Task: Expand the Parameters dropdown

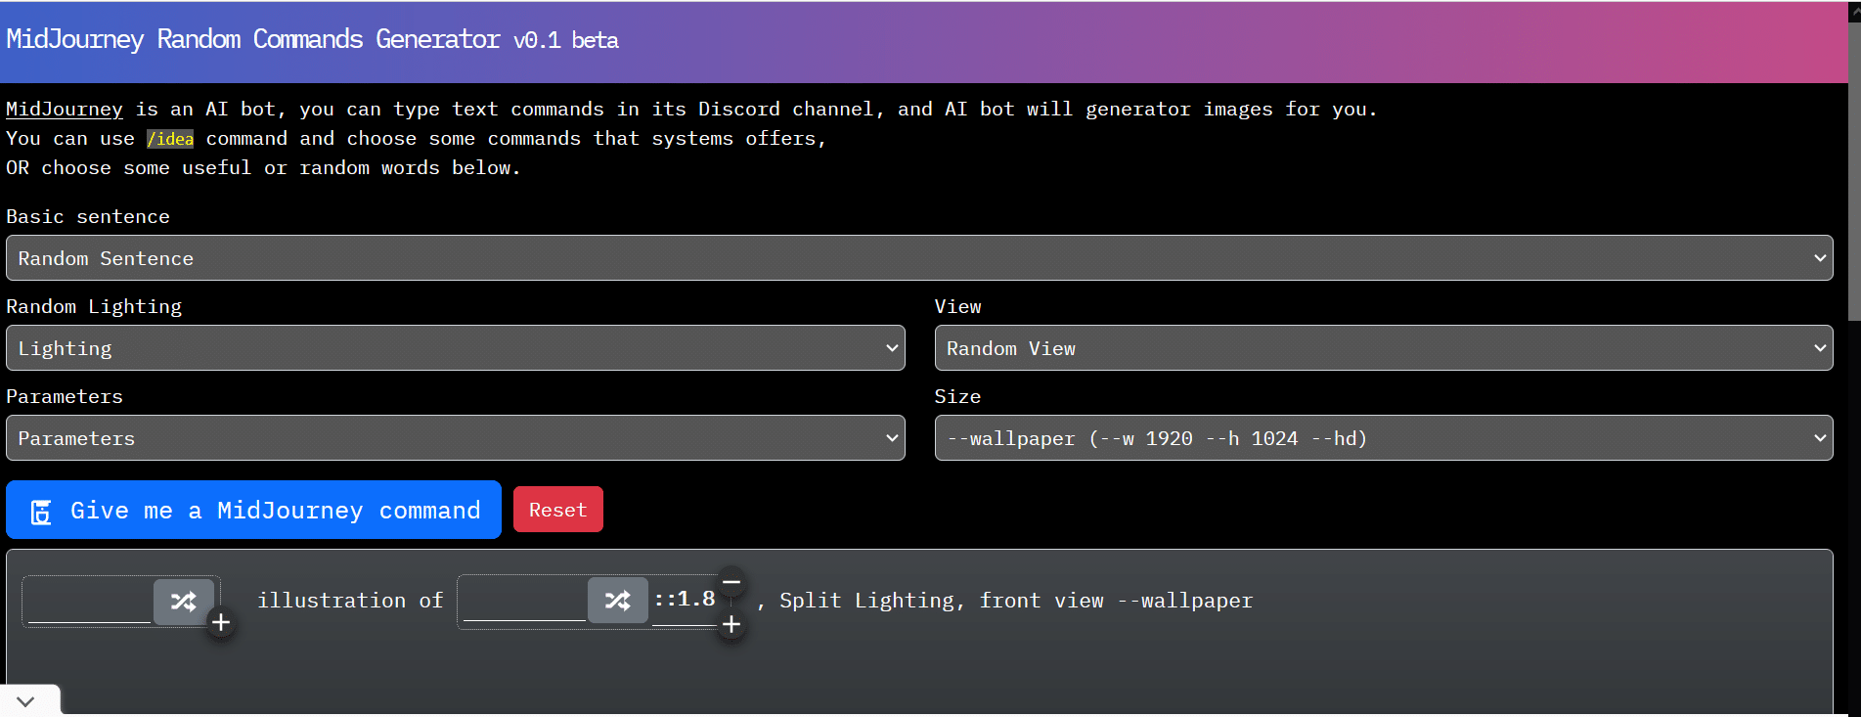Action: tap(456, 438)
